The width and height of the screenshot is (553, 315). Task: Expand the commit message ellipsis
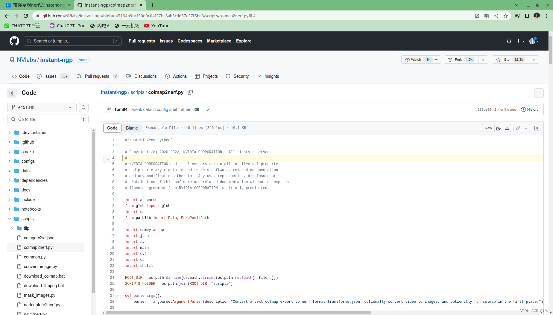click(197, 109)
